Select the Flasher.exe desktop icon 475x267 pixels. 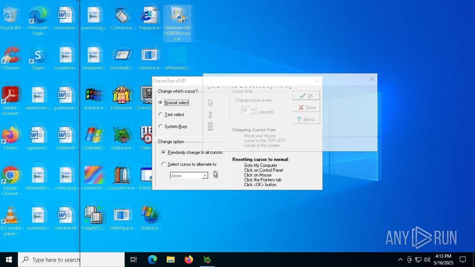(121, 99)
